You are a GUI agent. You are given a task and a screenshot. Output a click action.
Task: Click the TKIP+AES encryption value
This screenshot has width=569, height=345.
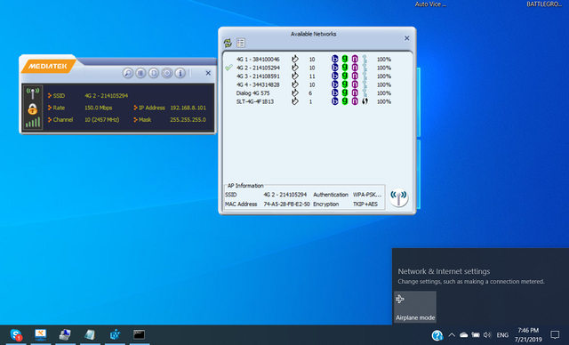[x=365, y=205]
